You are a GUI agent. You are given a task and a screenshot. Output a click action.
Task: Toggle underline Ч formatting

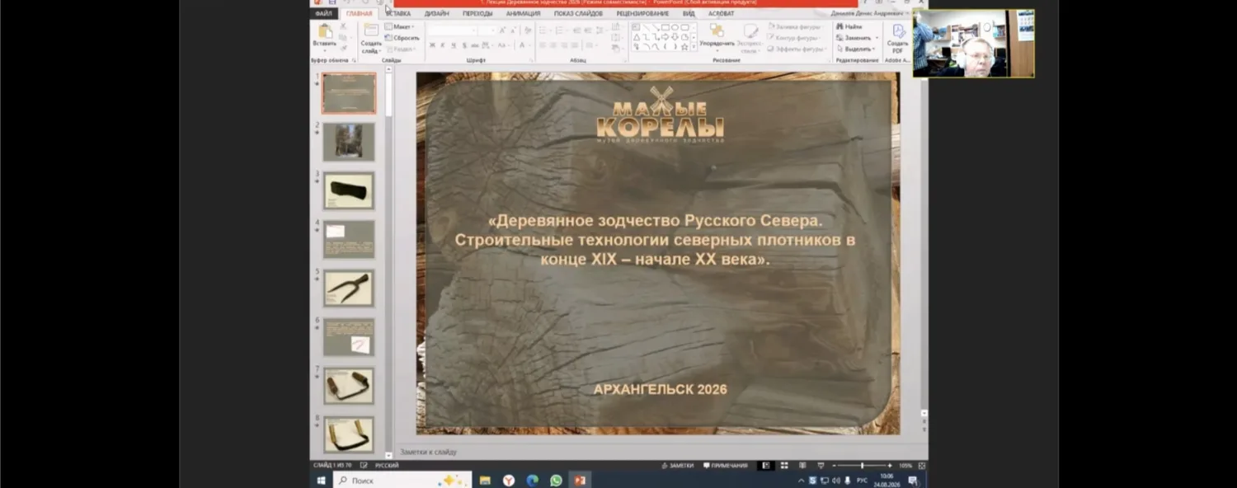[x=453, y=45]
